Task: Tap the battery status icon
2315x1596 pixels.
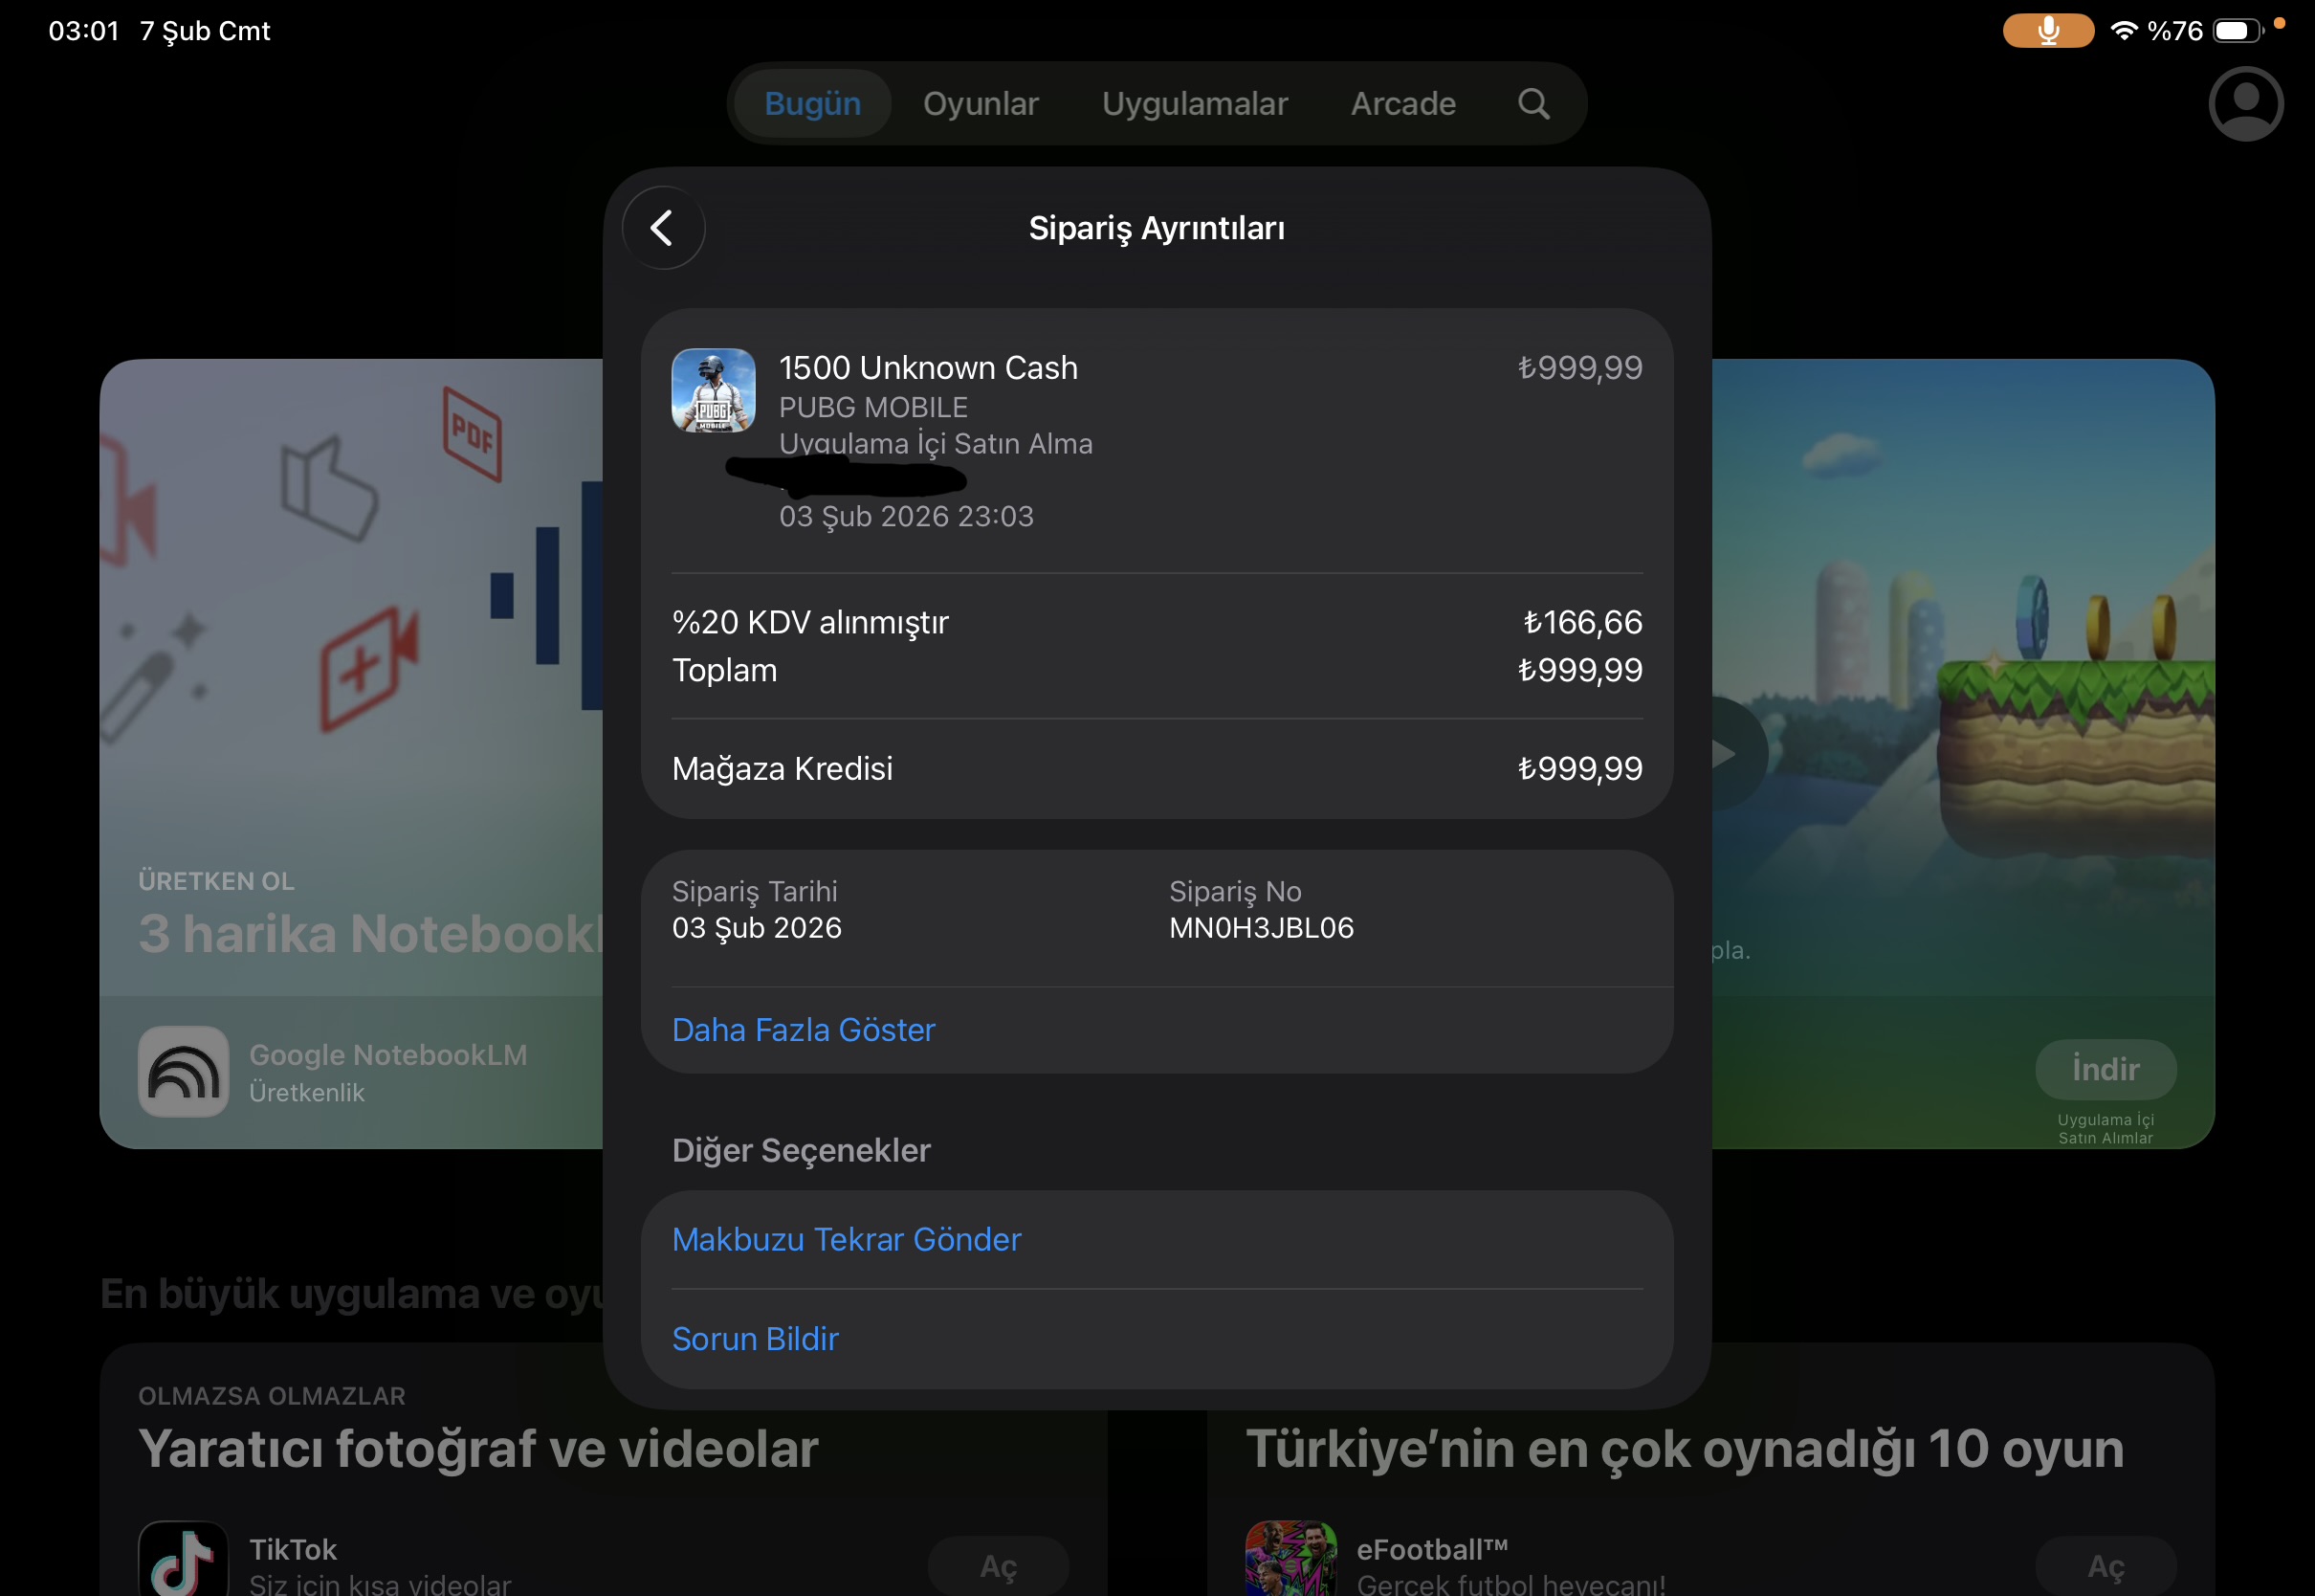Action: pyautogui.click(x=2237, y=31)
